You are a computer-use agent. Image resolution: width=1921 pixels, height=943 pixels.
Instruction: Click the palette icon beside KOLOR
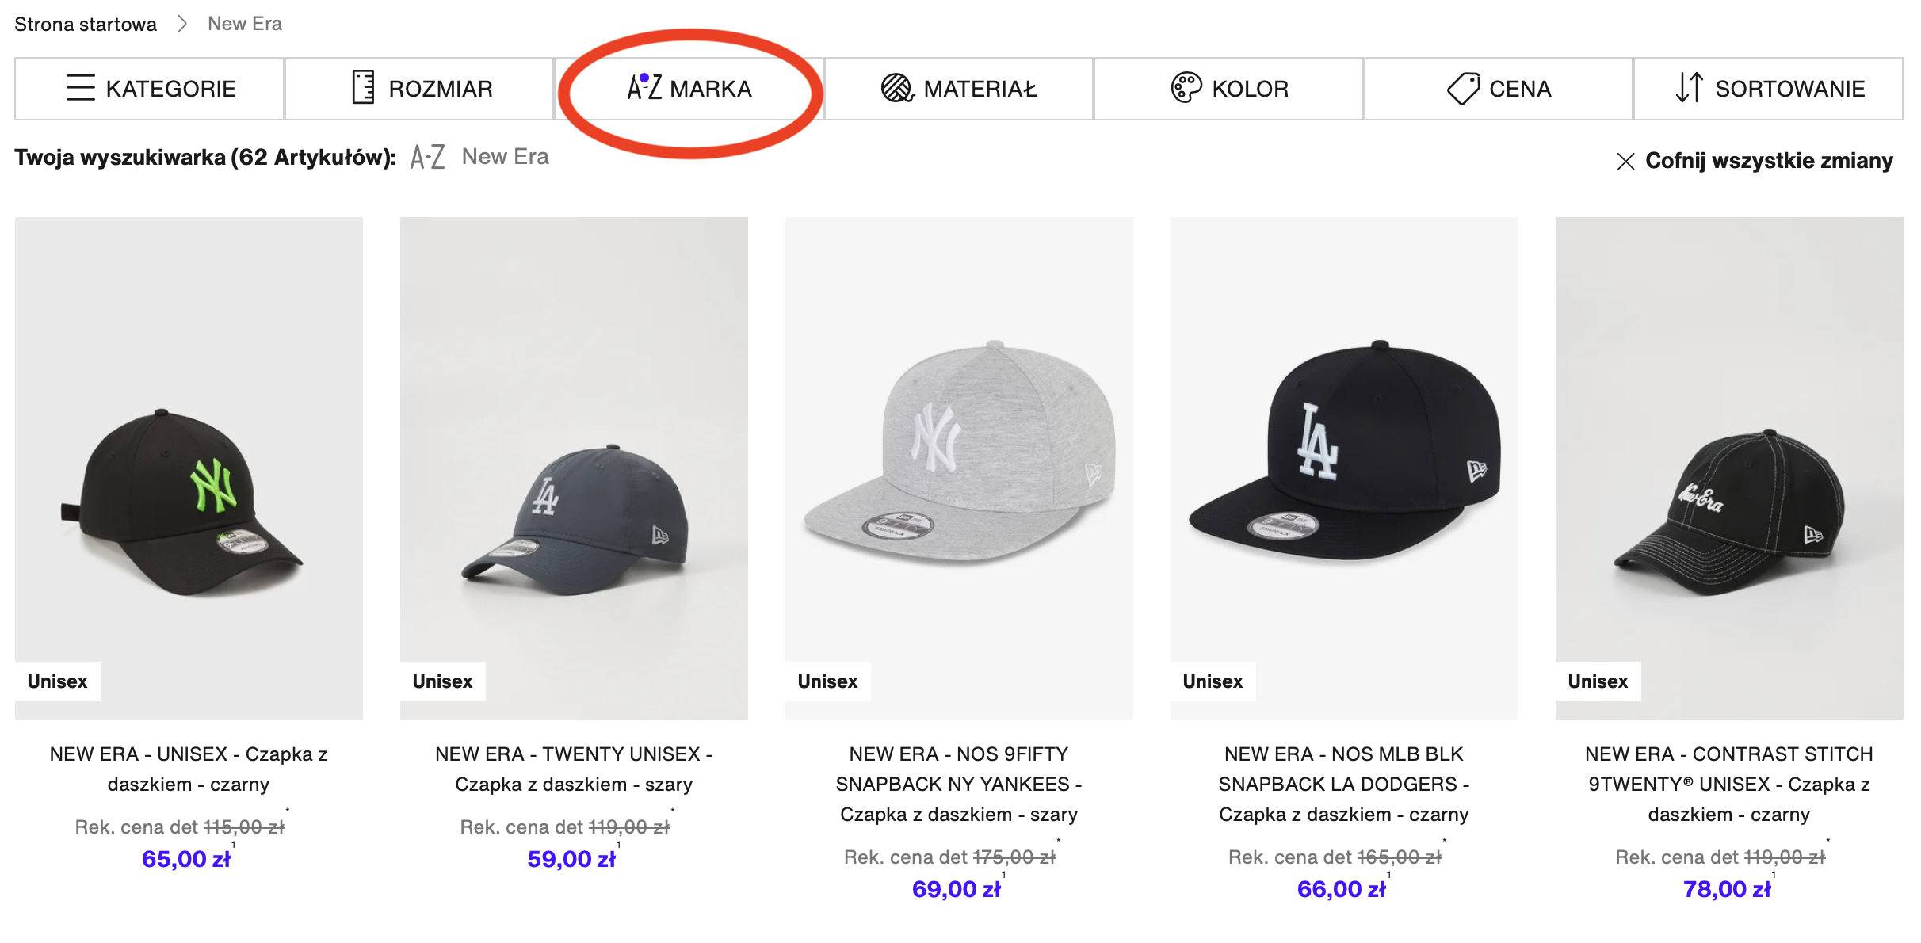point(1186,88)
